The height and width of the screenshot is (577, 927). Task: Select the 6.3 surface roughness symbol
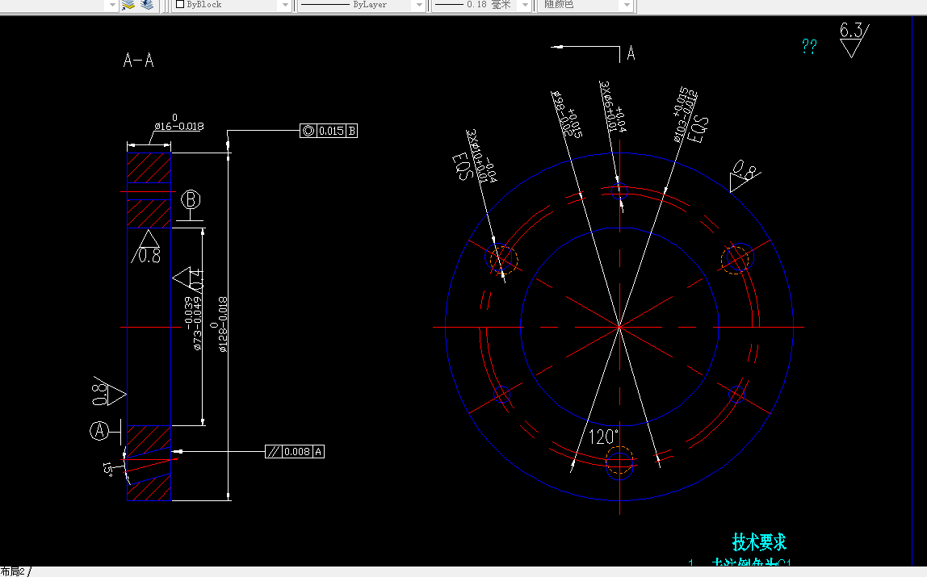tap(854, 40)
